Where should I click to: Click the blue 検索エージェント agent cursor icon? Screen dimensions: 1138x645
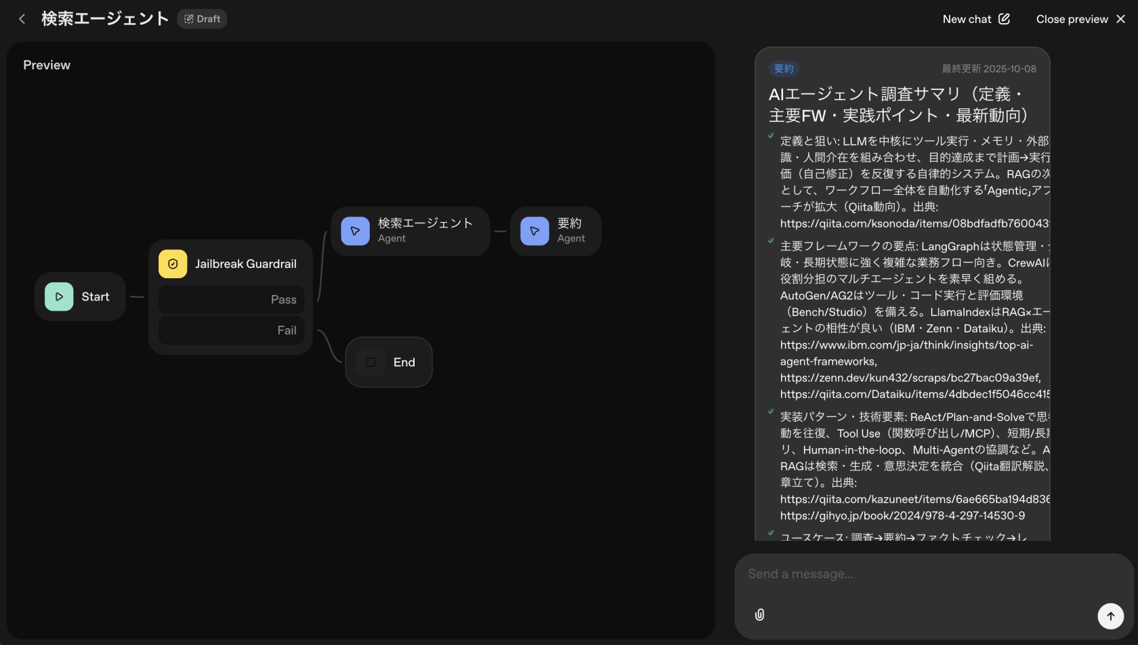pyautogui.click(x=355, y=231)
